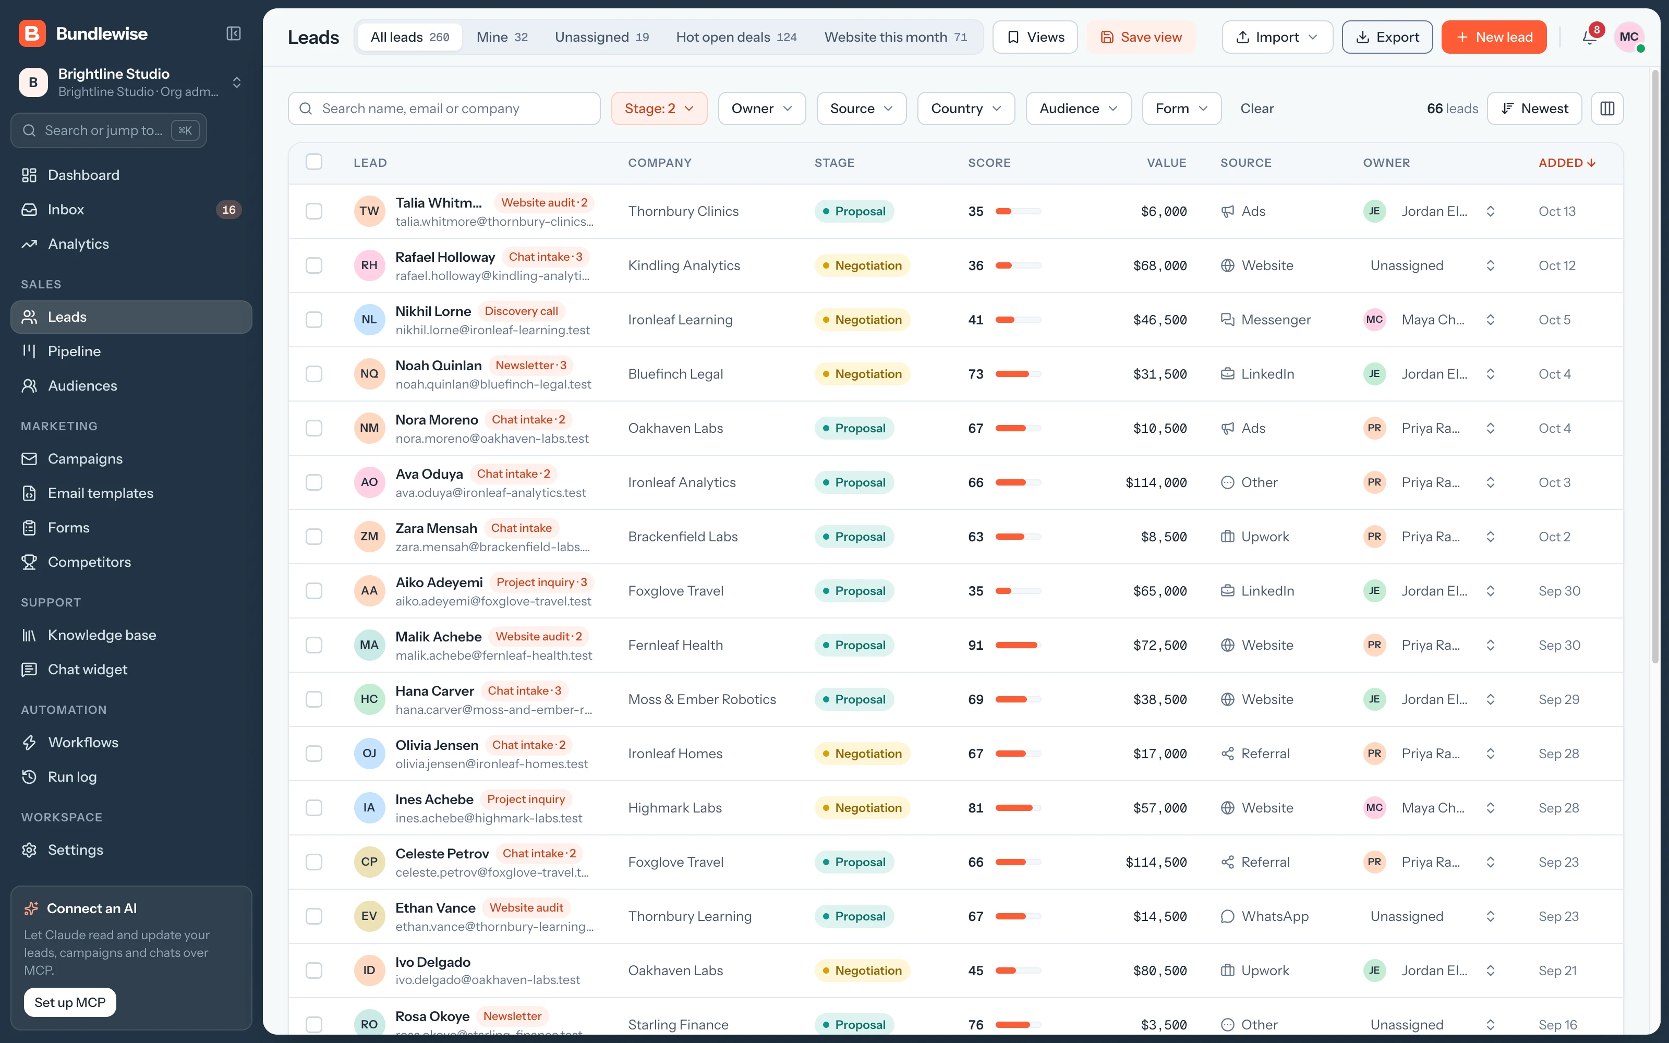Click the Export button

[x=1387, y=37]
